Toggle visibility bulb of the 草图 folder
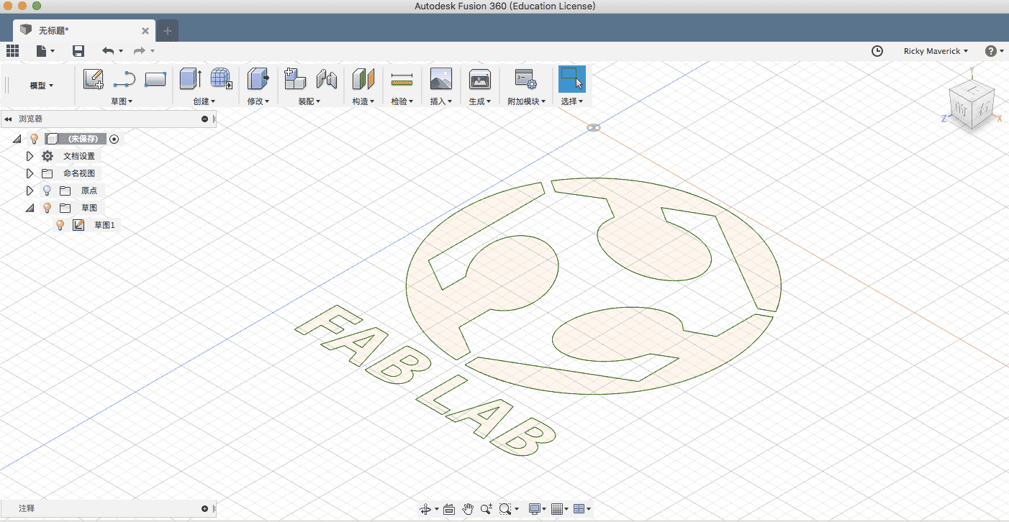 click(47, 208)
